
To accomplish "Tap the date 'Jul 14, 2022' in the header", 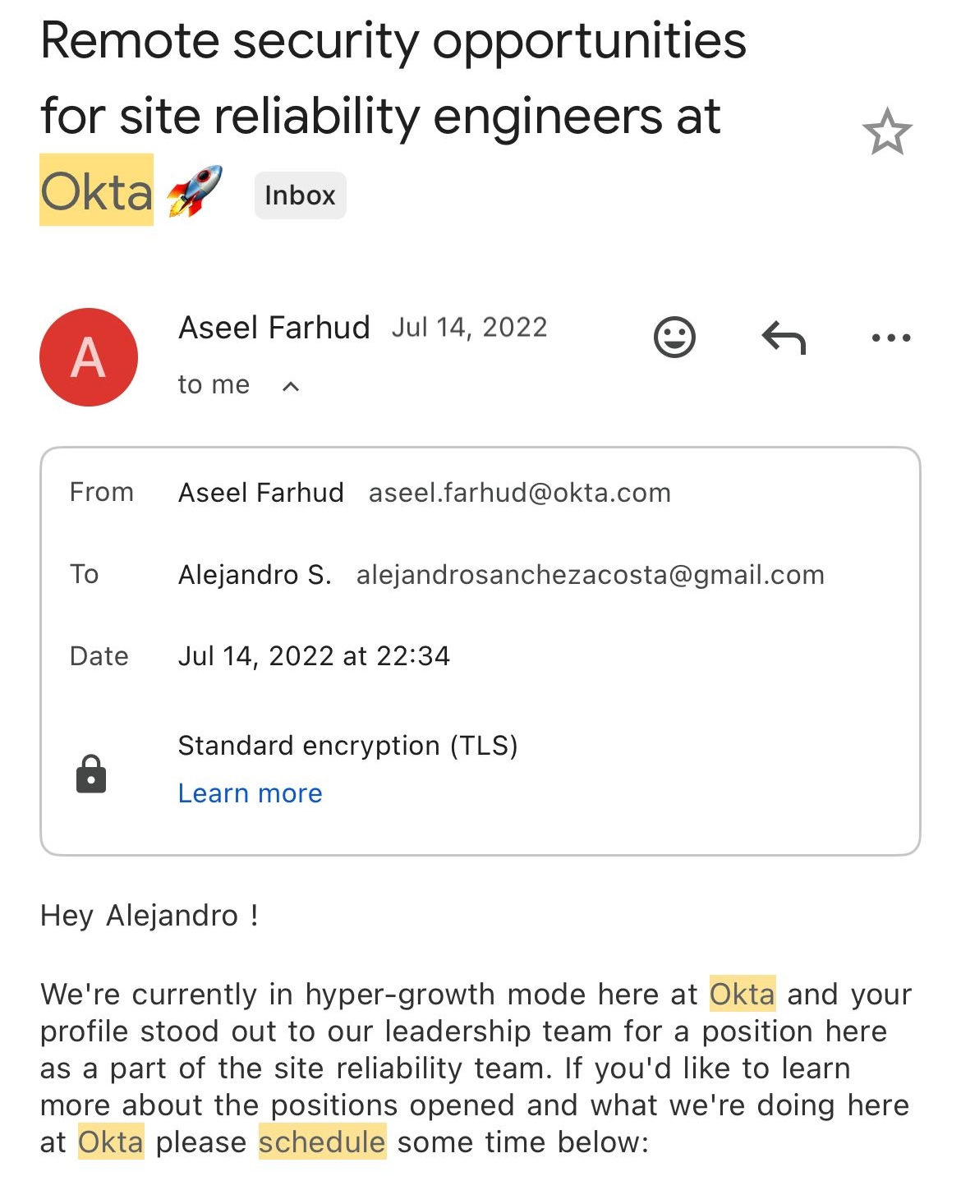I will pyautogui.click(x=469, y=328).
